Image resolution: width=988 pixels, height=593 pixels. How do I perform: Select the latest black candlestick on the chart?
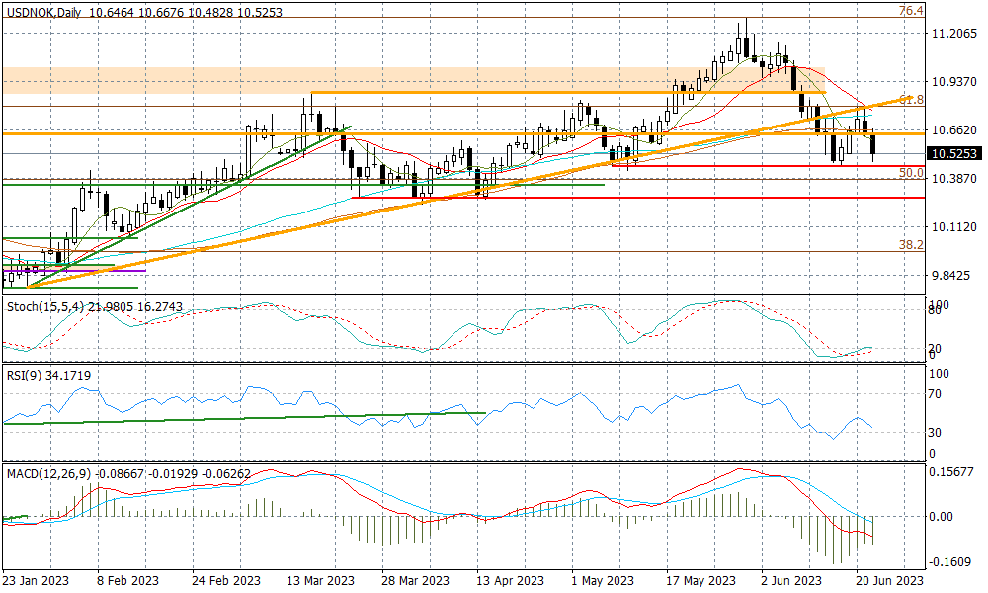873,145
